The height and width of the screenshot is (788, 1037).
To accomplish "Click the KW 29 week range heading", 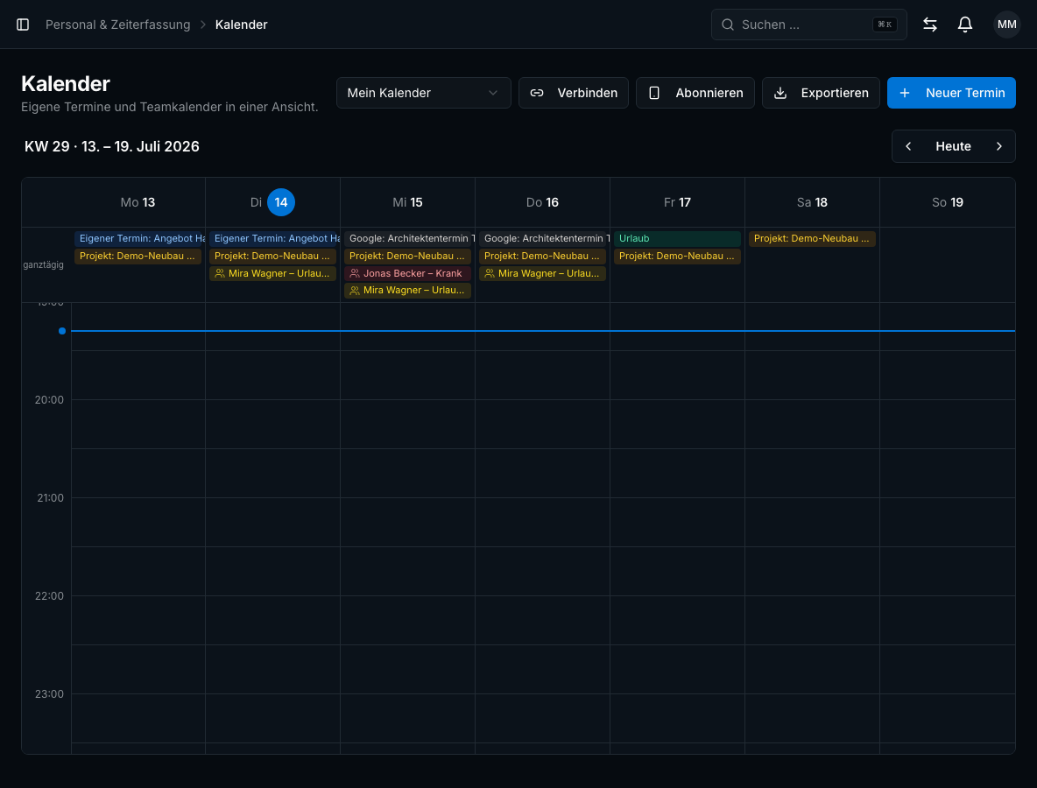I will coord(112,146).
